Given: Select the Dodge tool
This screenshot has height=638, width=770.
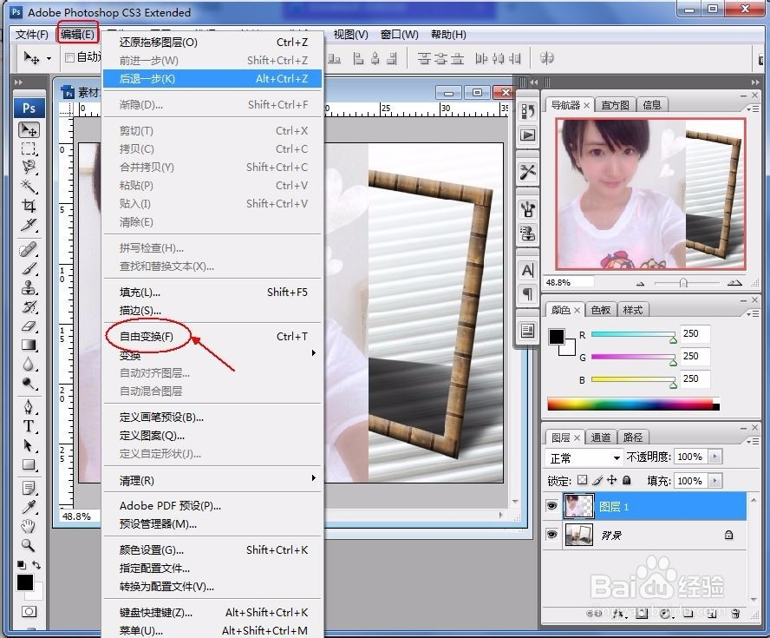Looking at the screenshot, I should click(x=29, y=384).
